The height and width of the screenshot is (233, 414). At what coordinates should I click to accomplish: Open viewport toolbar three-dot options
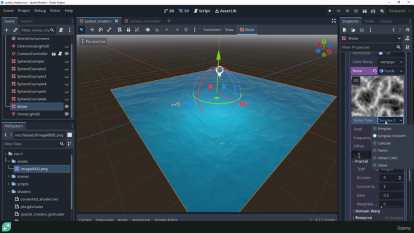click(195, 30)
